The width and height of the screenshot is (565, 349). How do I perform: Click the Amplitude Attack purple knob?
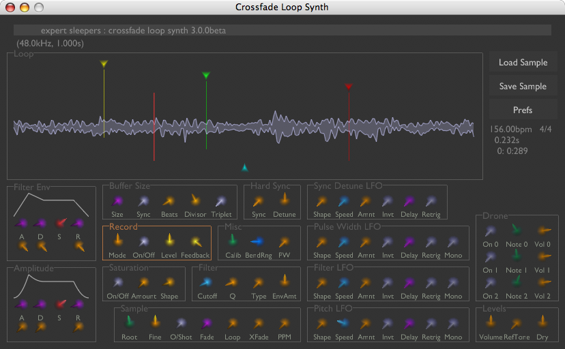(x=22, y=305)
